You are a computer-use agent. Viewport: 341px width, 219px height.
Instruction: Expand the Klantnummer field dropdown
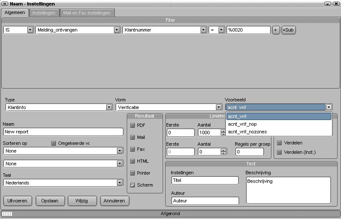(203, 30)
